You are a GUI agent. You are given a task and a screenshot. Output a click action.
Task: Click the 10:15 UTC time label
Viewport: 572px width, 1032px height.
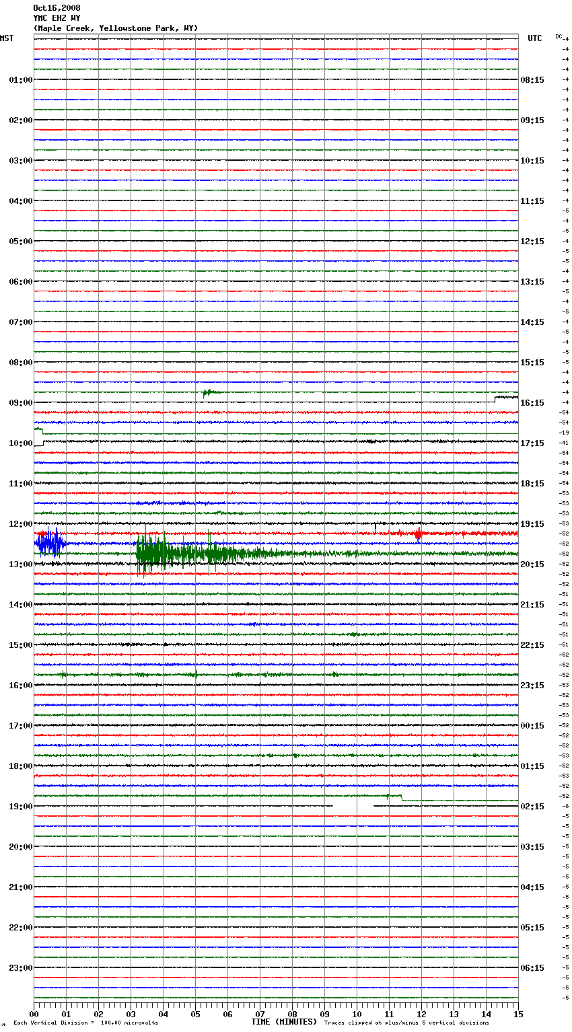pos(532,161)
